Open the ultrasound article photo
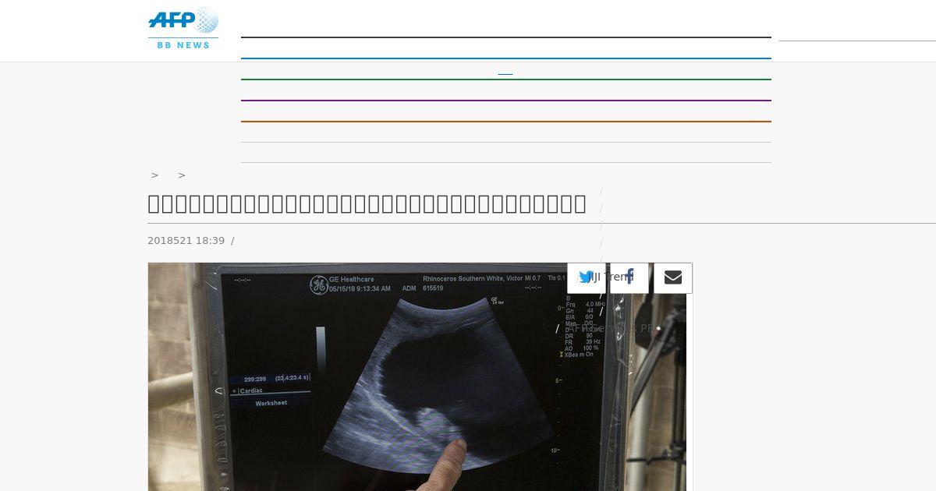 tap(417, 377)
